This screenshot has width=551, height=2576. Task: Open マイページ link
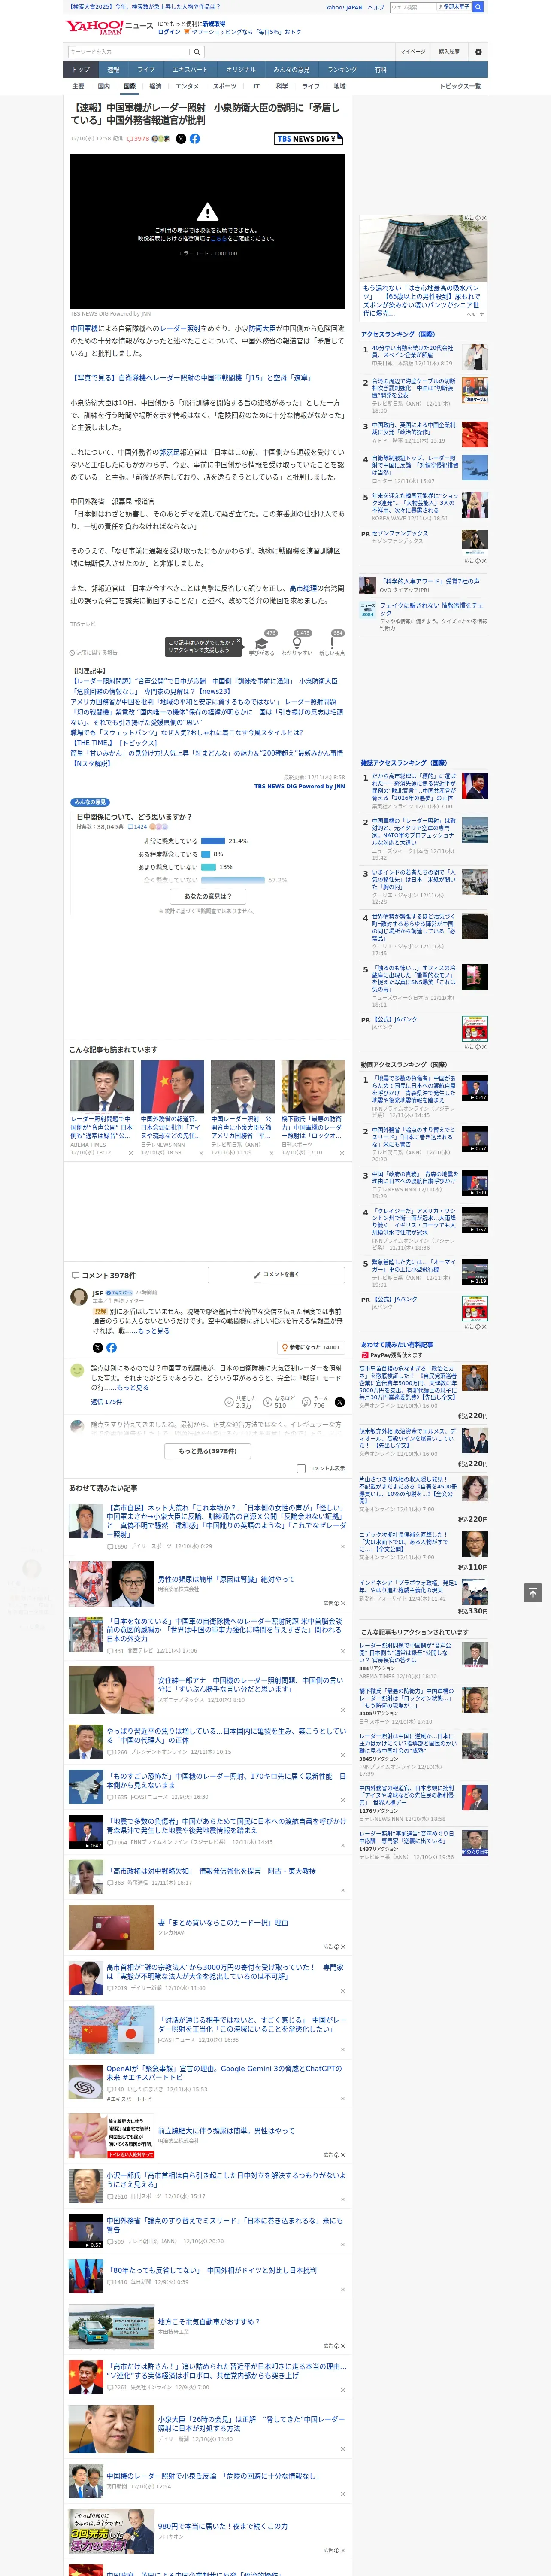pyautogui.click(x=412, y=52)
